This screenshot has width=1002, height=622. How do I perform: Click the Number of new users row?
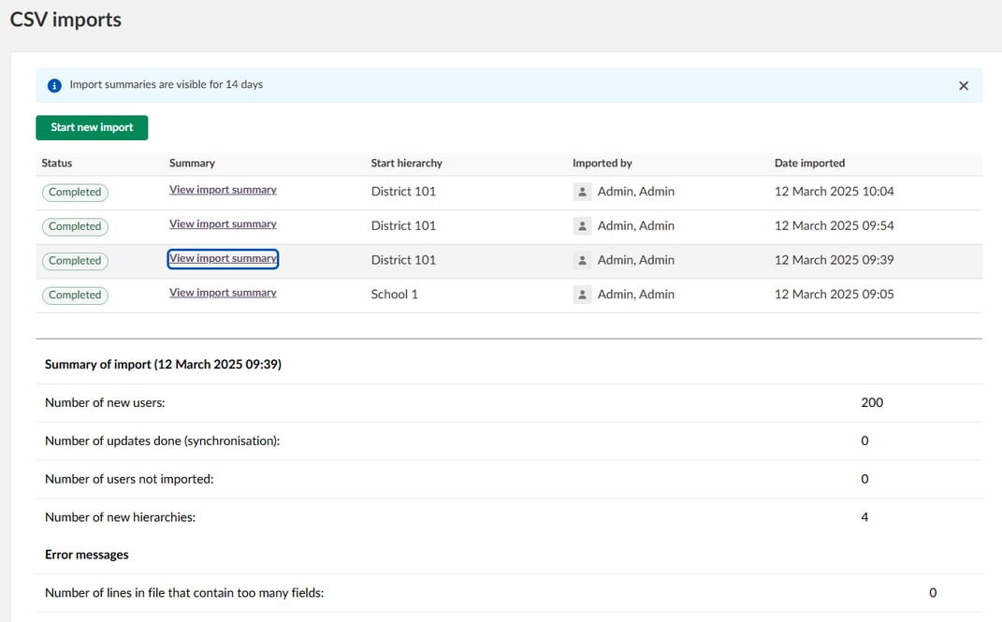coord(509,403)
